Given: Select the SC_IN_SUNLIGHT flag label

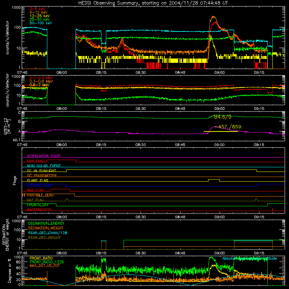Looking at the screenshot, I should point(42,171).
